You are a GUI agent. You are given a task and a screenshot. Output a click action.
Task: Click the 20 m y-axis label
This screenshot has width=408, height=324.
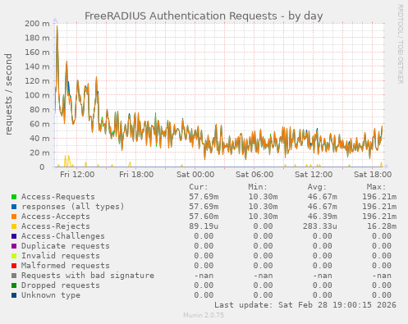click(39, 153)
